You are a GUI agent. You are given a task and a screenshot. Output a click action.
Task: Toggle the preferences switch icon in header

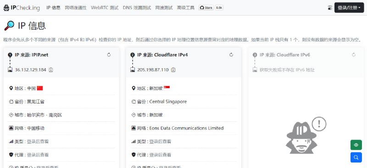tap(330, 8)
